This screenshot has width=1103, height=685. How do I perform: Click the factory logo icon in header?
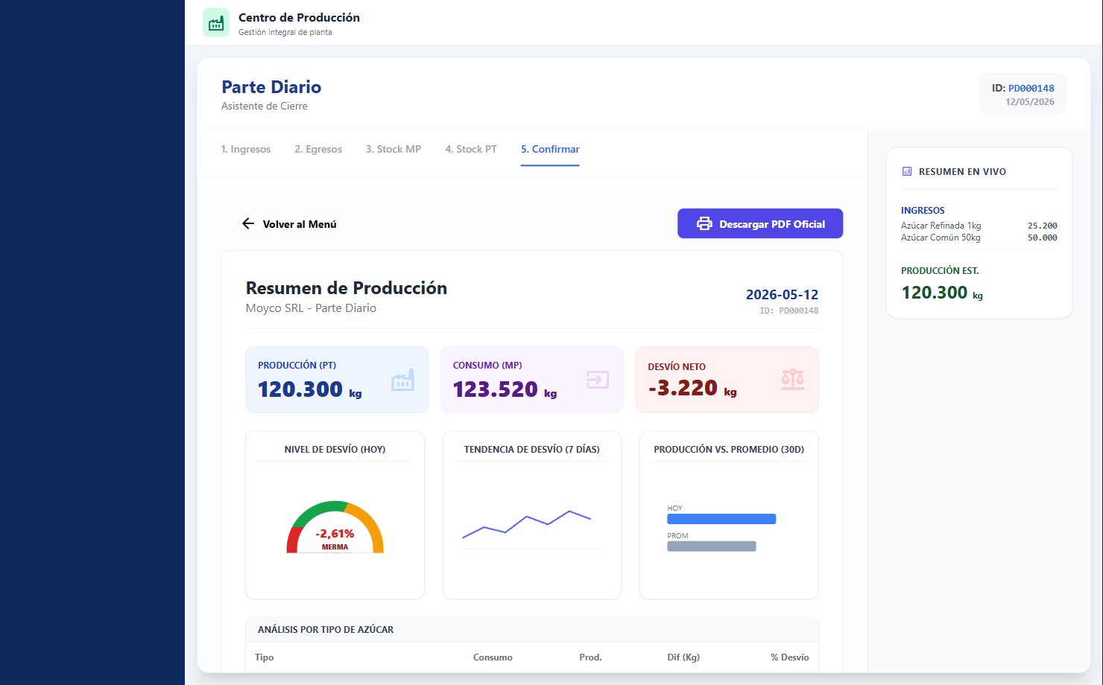tap(216, 23)
